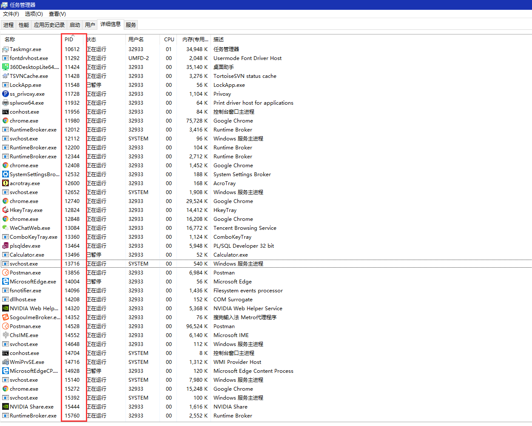This screenshot has height=426, width=532.
Task: Select the ComboKeyTray.exe row
Action: tap(266, 237)
